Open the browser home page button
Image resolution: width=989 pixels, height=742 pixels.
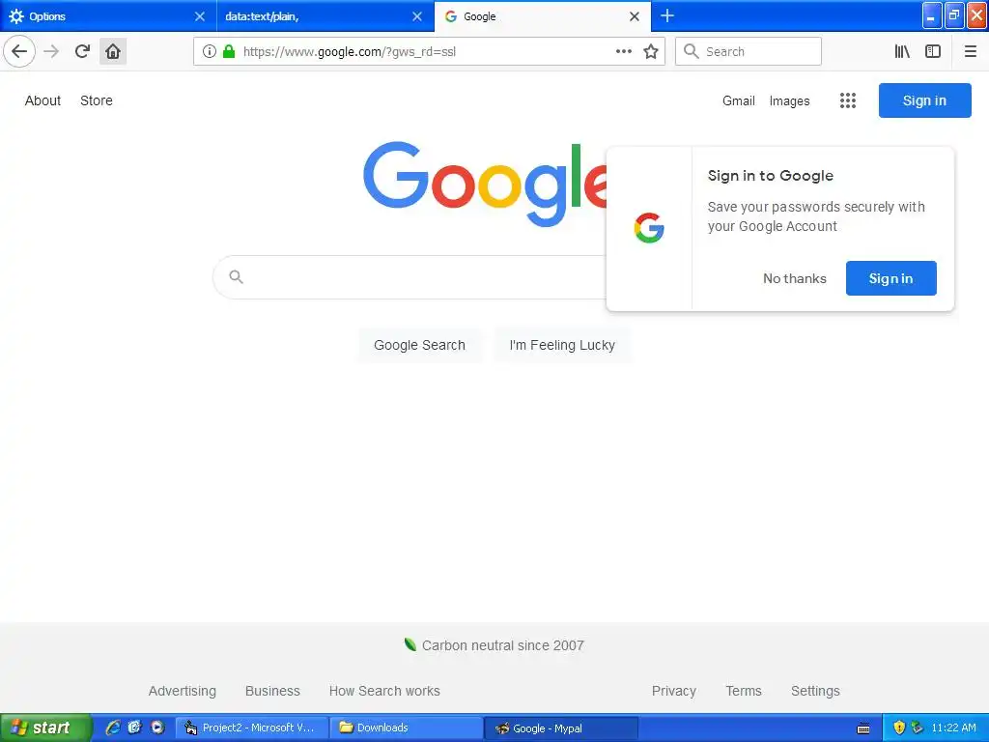tap(113, 51)
